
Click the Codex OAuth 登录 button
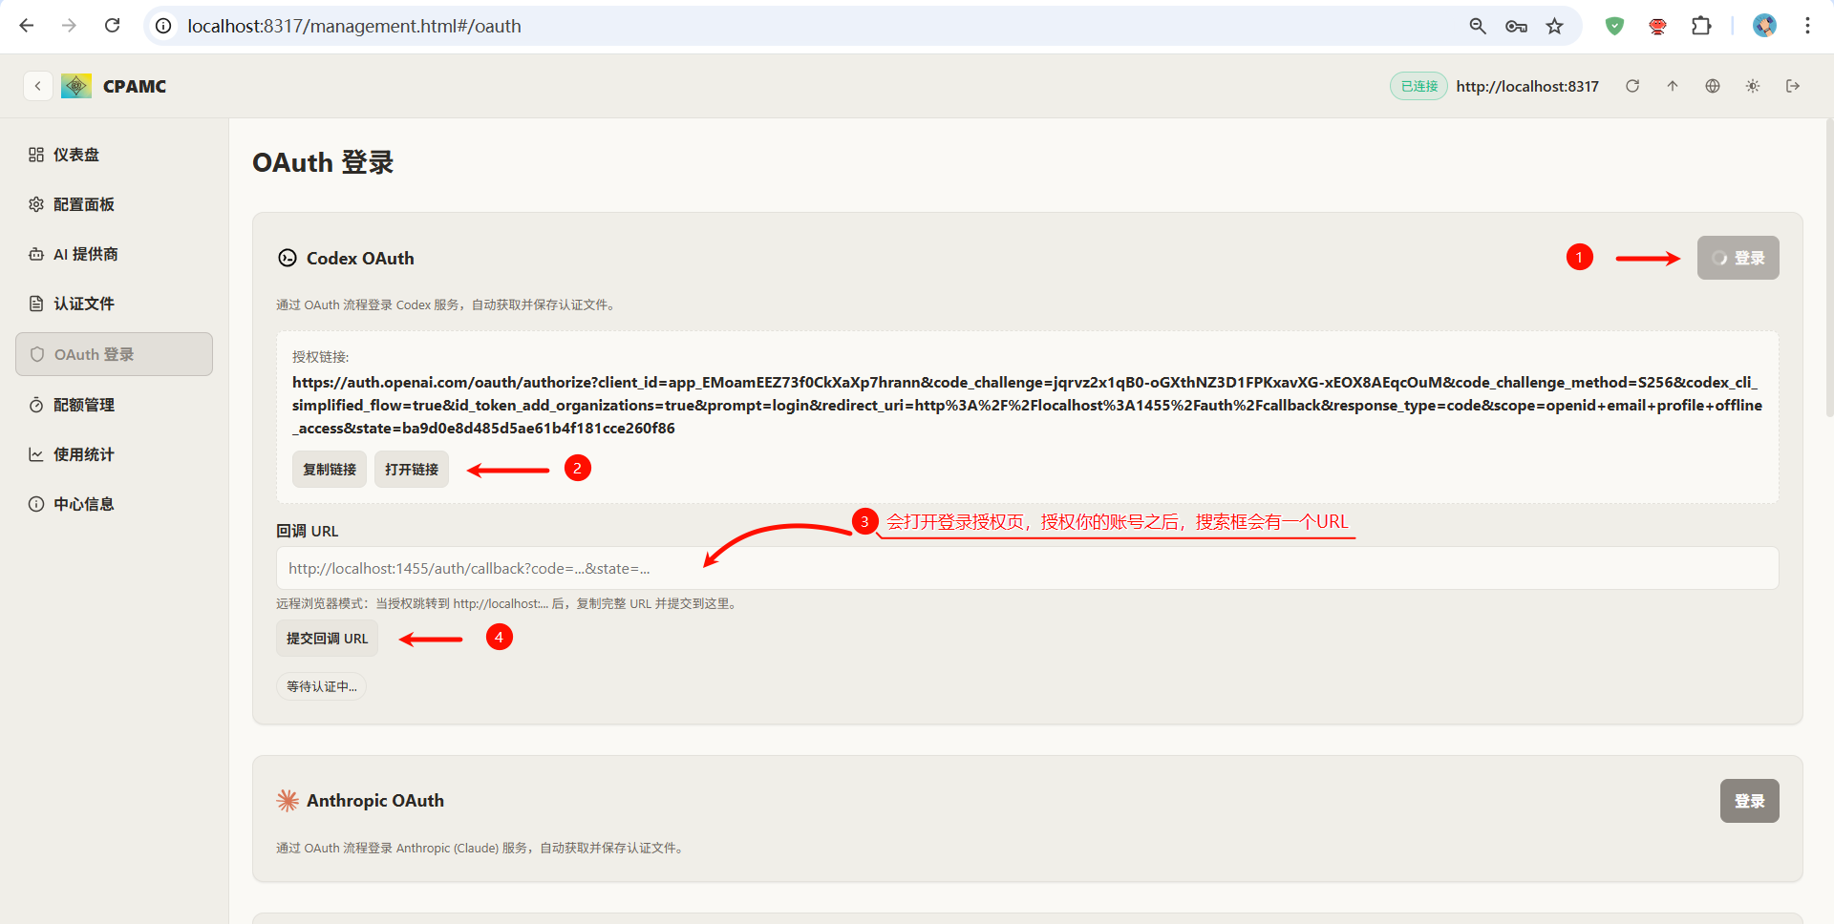(1738, 258)
